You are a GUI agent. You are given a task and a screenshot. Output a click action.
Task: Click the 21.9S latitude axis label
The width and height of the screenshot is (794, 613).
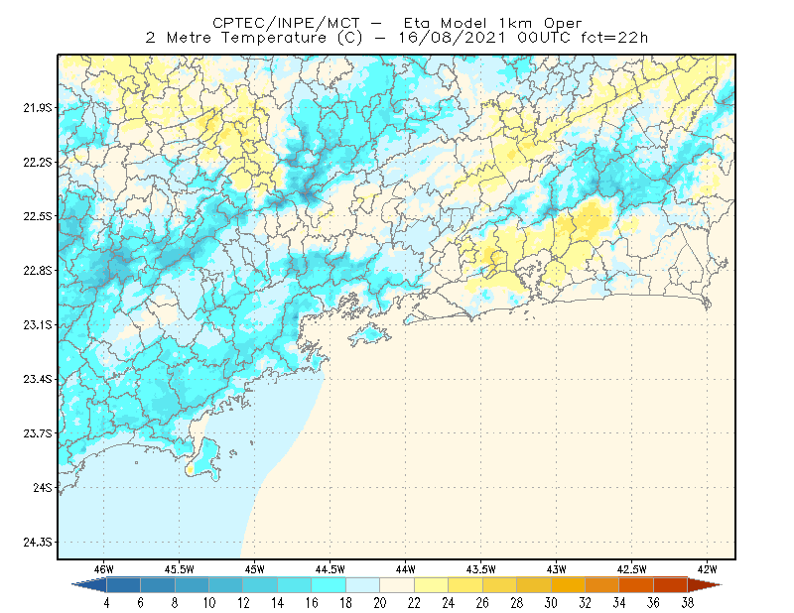(x=38, y=108)
